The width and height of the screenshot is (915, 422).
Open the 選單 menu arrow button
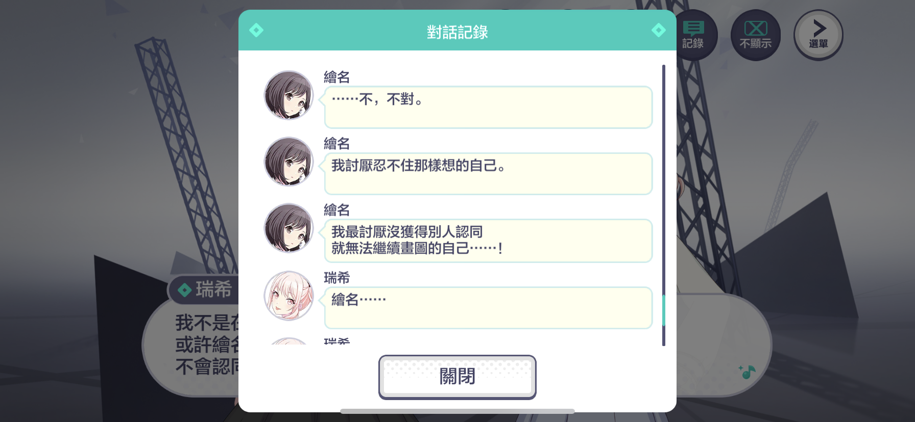tap(818, 35)
